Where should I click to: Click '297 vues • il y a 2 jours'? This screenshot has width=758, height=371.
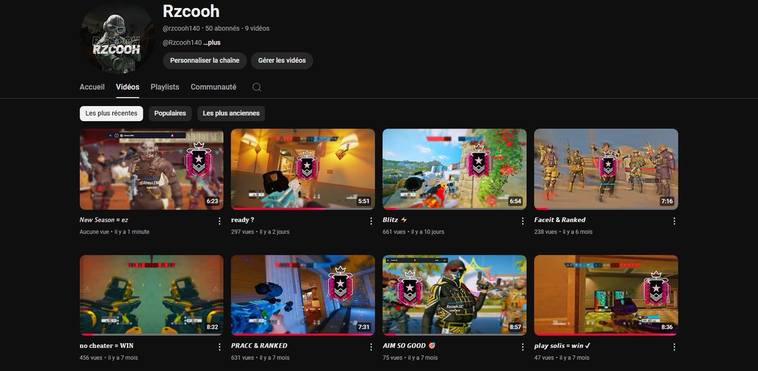(x=260, y=232)
